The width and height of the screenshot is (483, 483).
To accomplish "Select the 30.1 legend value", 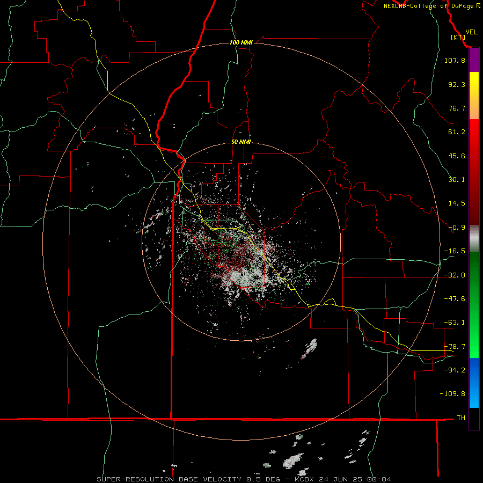I will click(x=457, y=180).
